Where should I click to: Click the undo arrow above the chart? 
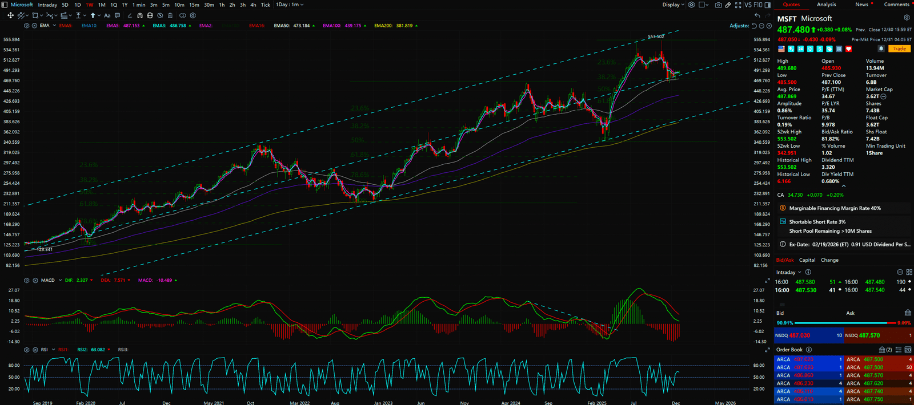tap(757, 15)
